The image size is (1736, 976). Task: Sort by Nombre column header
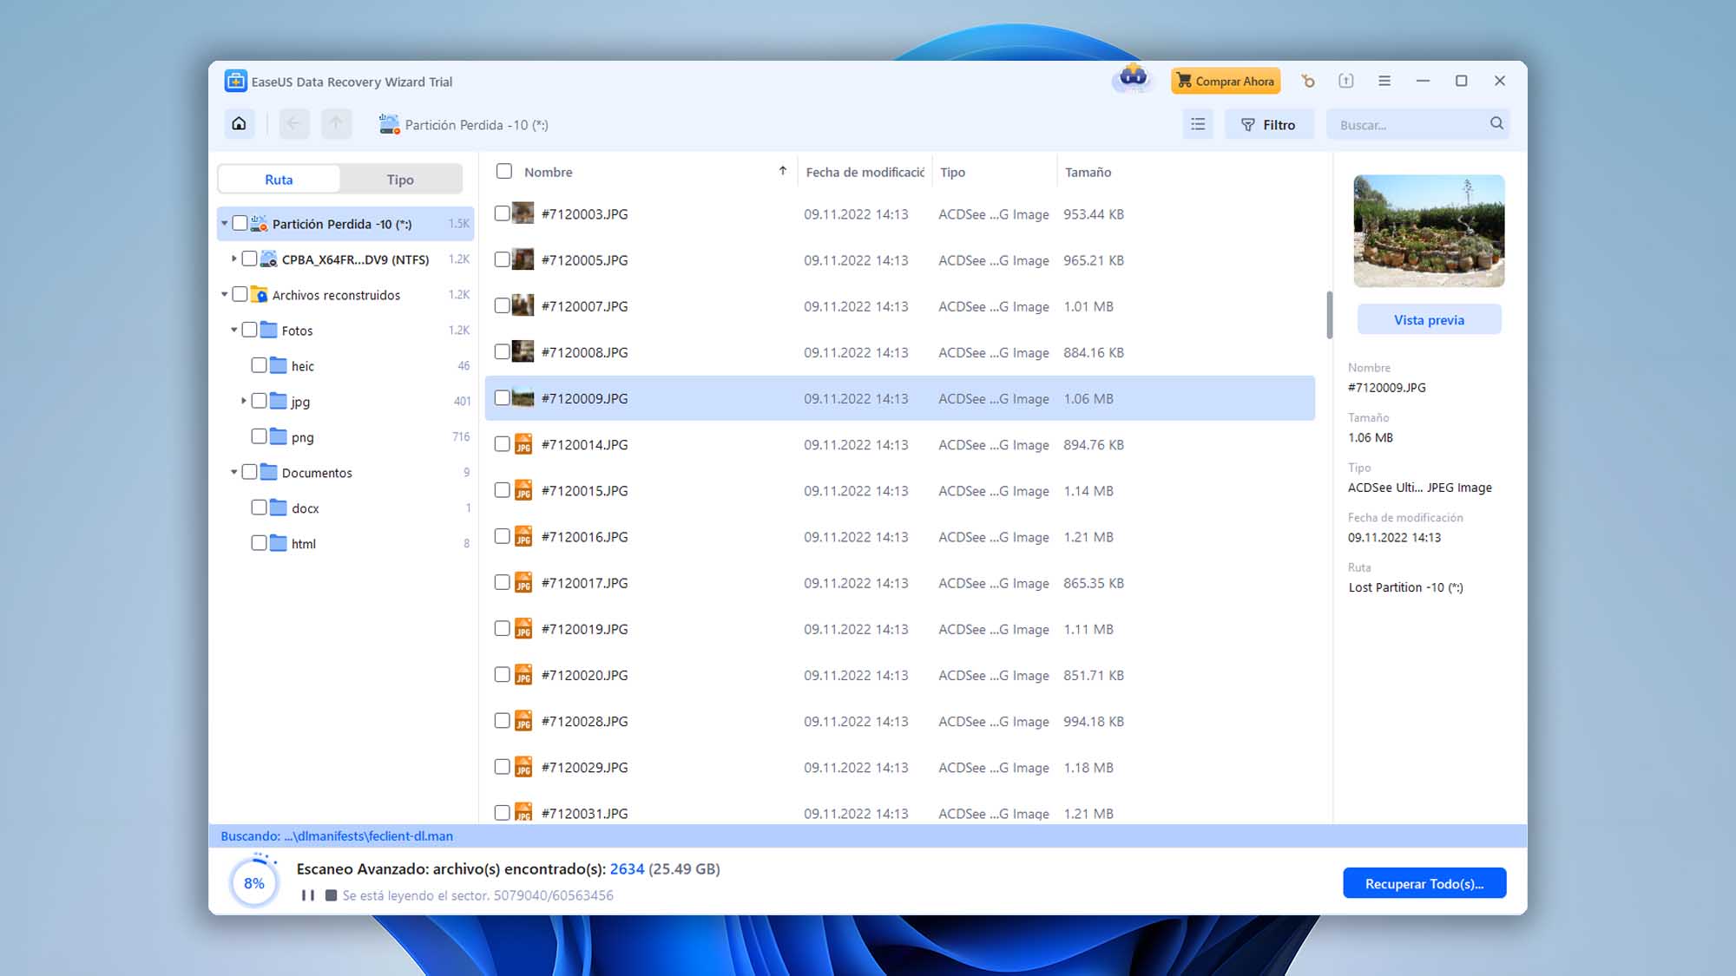(549, 172)
